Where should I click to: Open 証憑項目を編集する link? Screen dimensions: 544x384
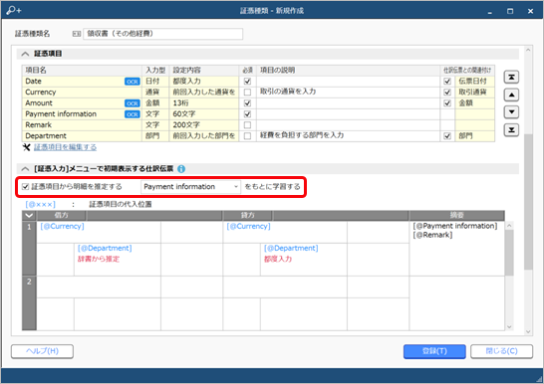click(x=65, y=147)
